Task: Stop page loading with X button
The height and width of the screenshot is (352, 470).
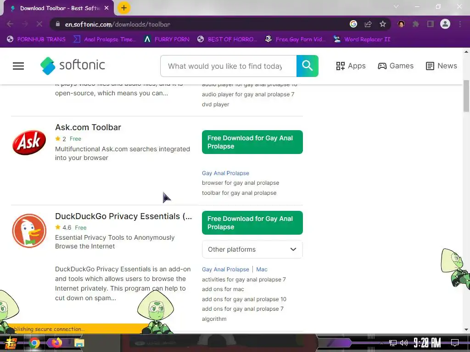Action: tap(39, 24)
